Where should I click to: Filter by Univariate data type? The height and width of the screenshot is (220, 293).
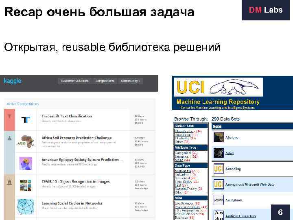pos(182,174)
